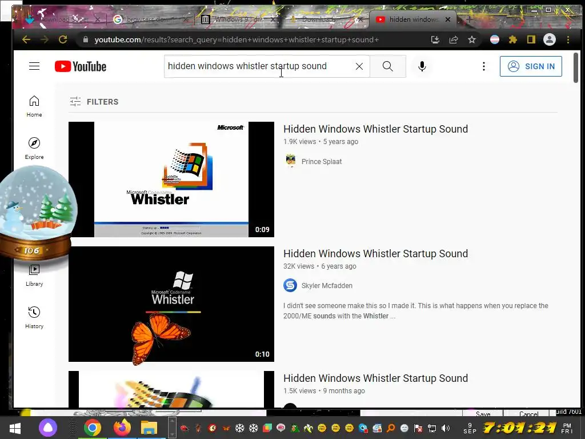Screen dimensions: 585x439
Task: Open the butterfly Whistler video thumbnail
Action: 171,304
